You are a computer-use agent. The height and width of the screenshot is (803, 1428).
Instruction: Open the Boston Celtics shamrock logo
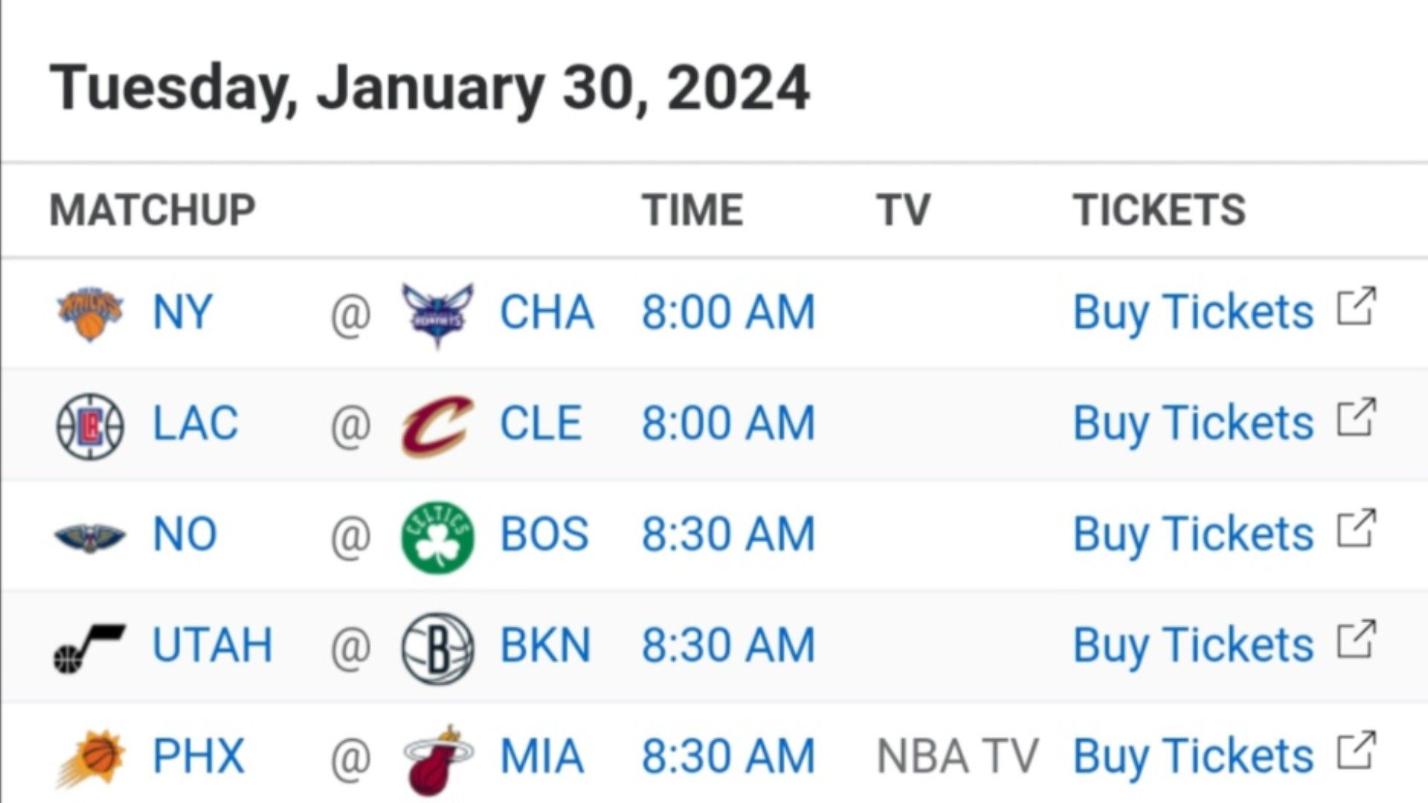pos(437,536)
